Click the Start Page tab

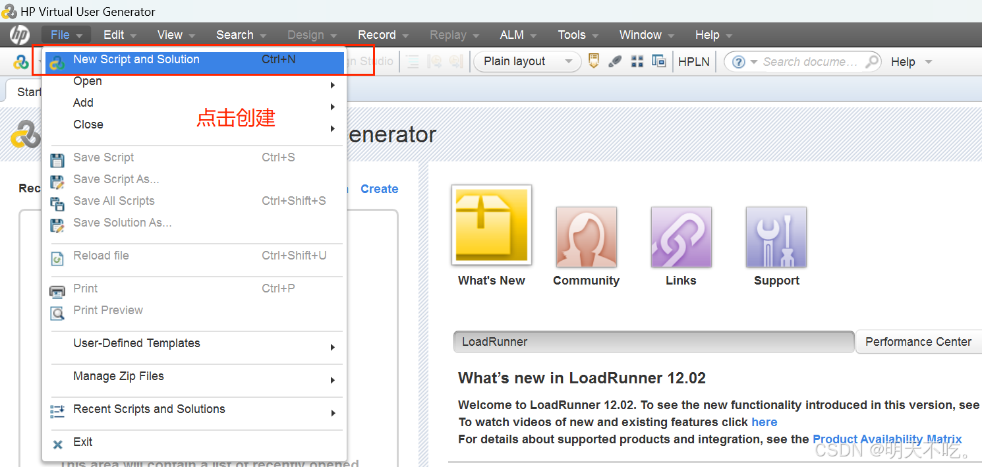[24, 92]
